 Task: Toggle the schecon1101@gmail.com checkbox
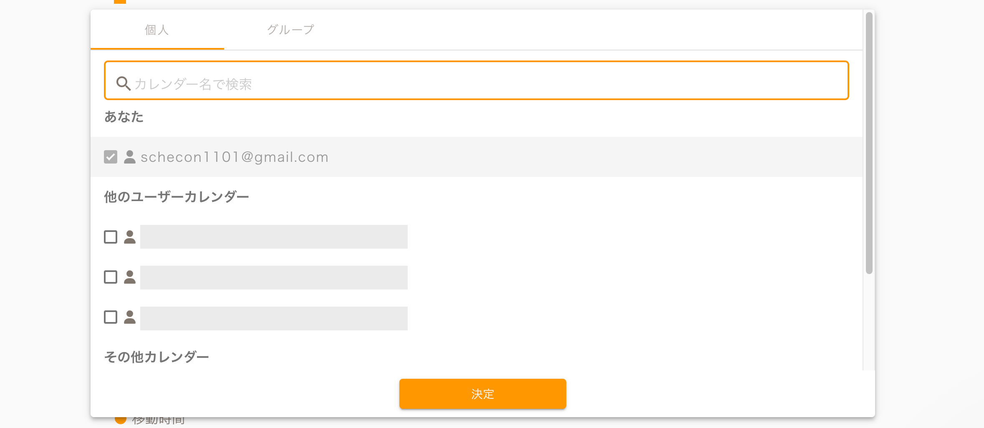111,157
